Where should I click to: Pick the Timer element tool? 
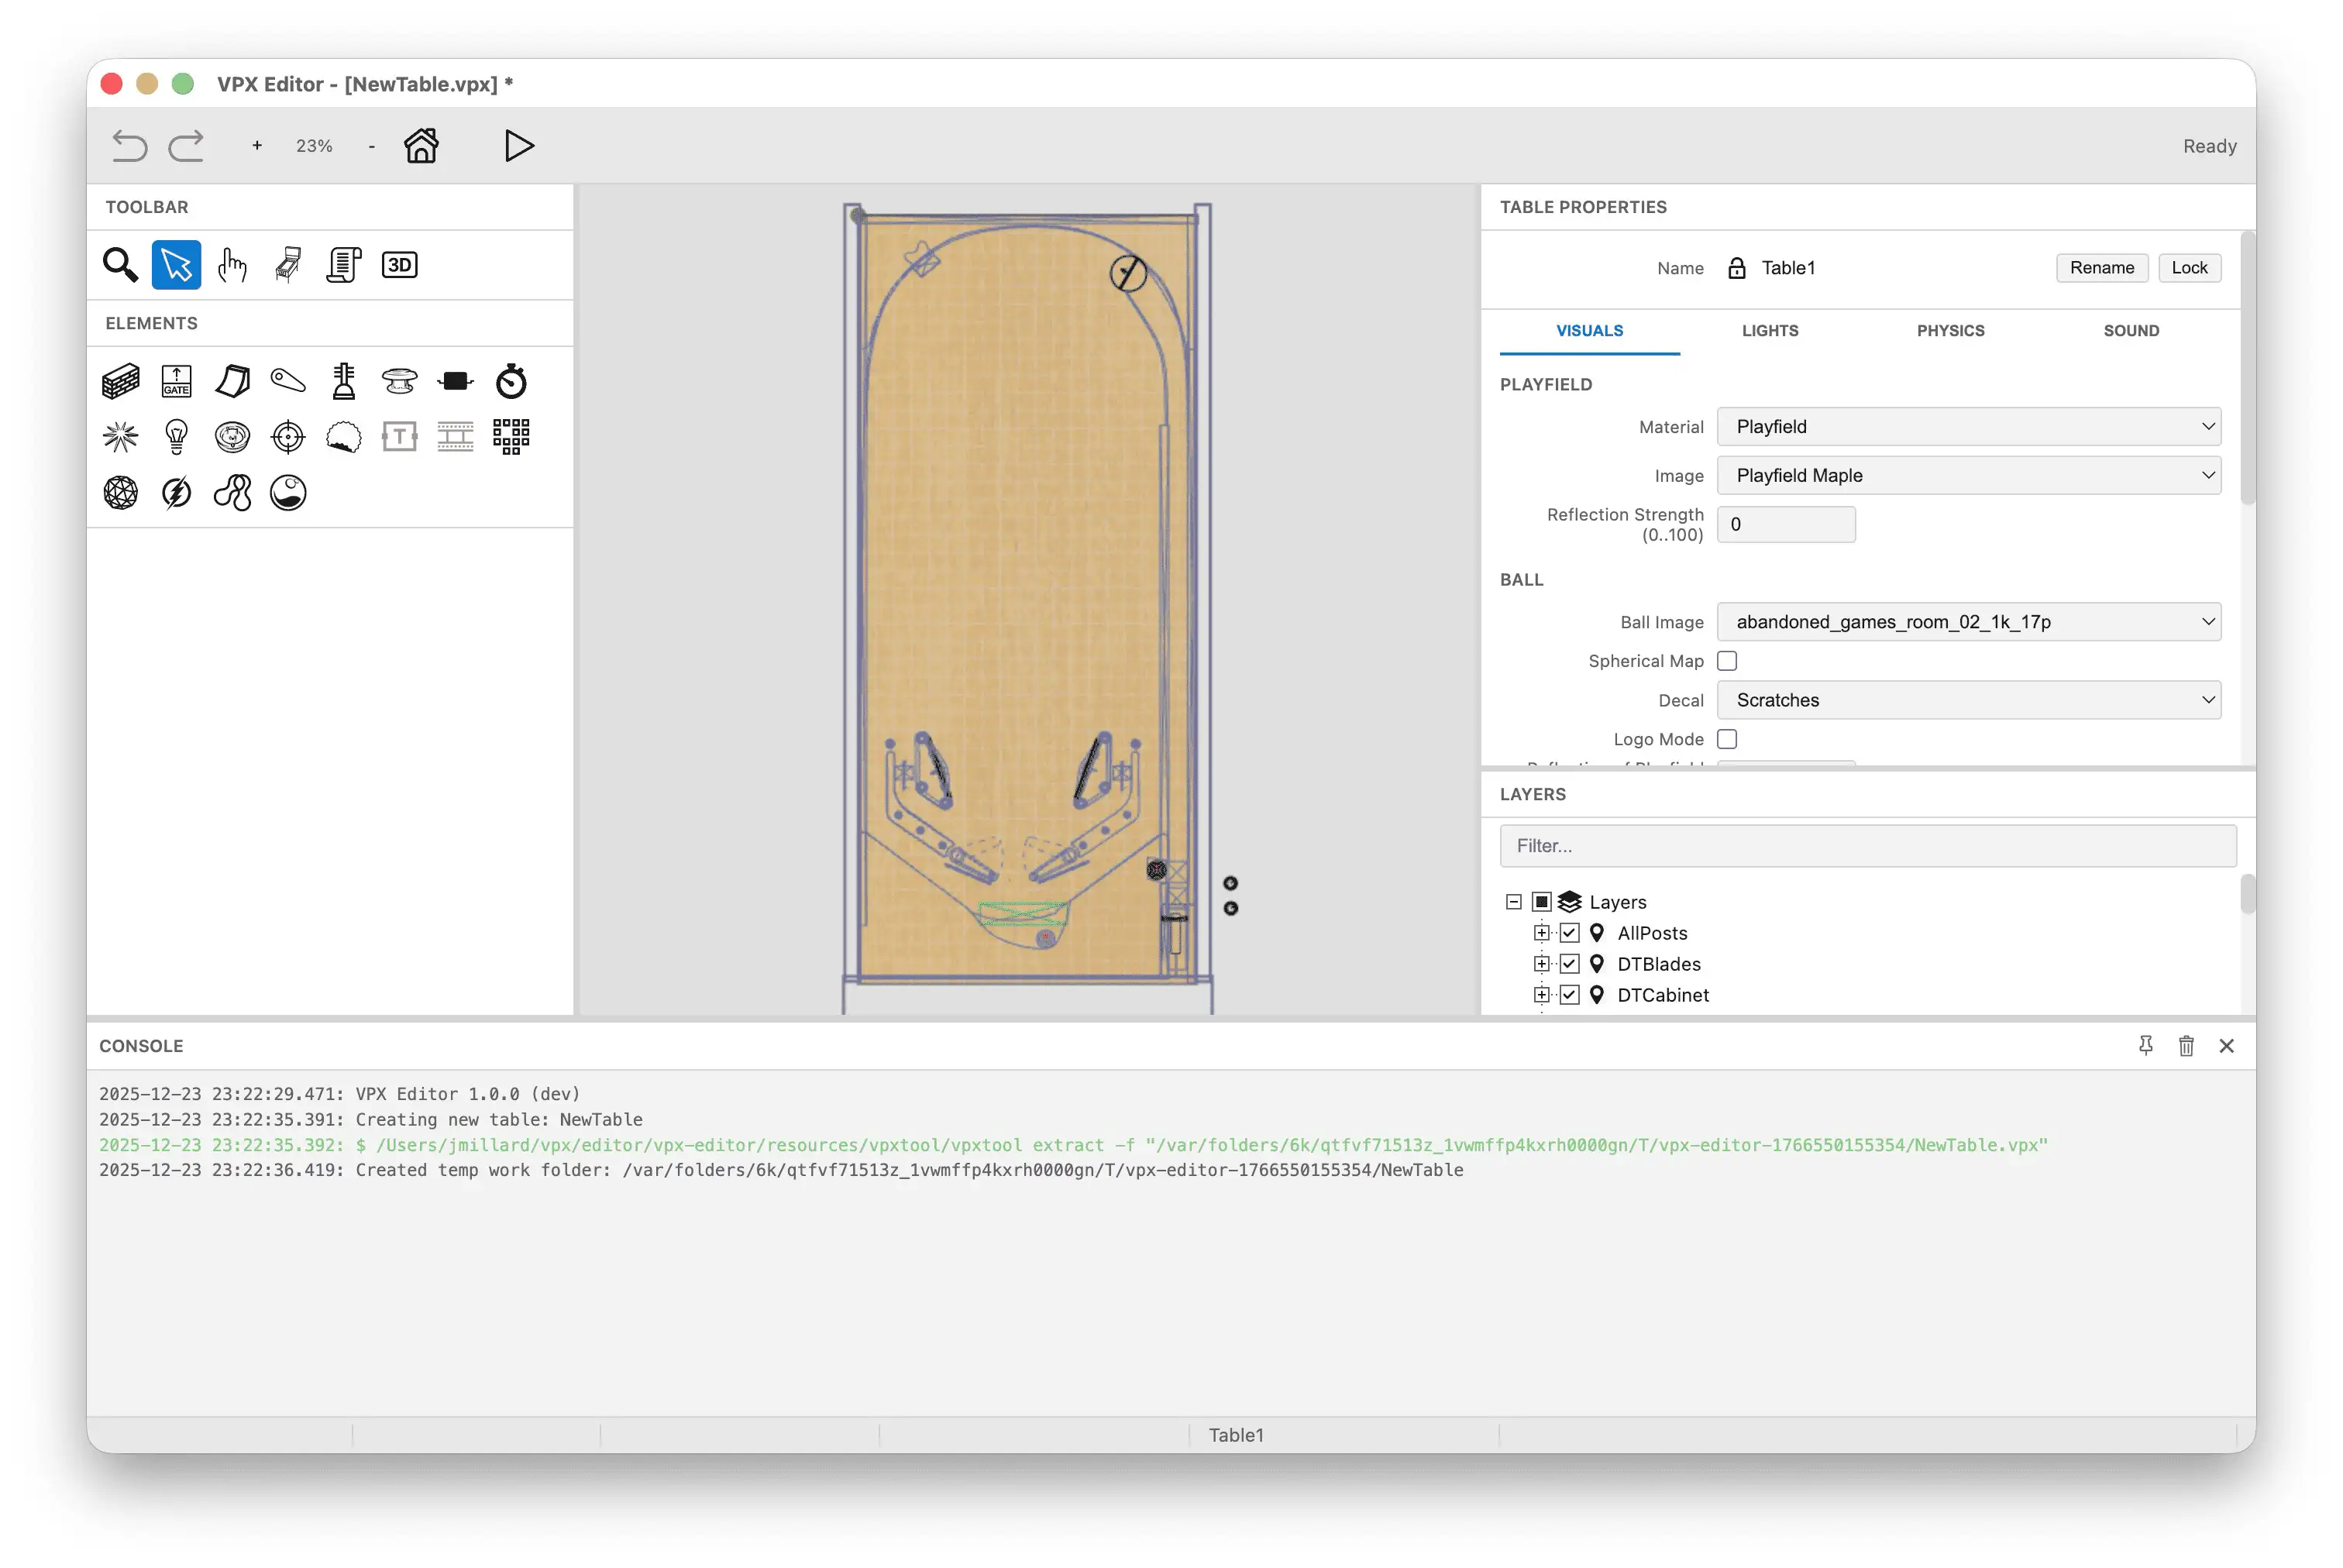click(x=512, y=380)
